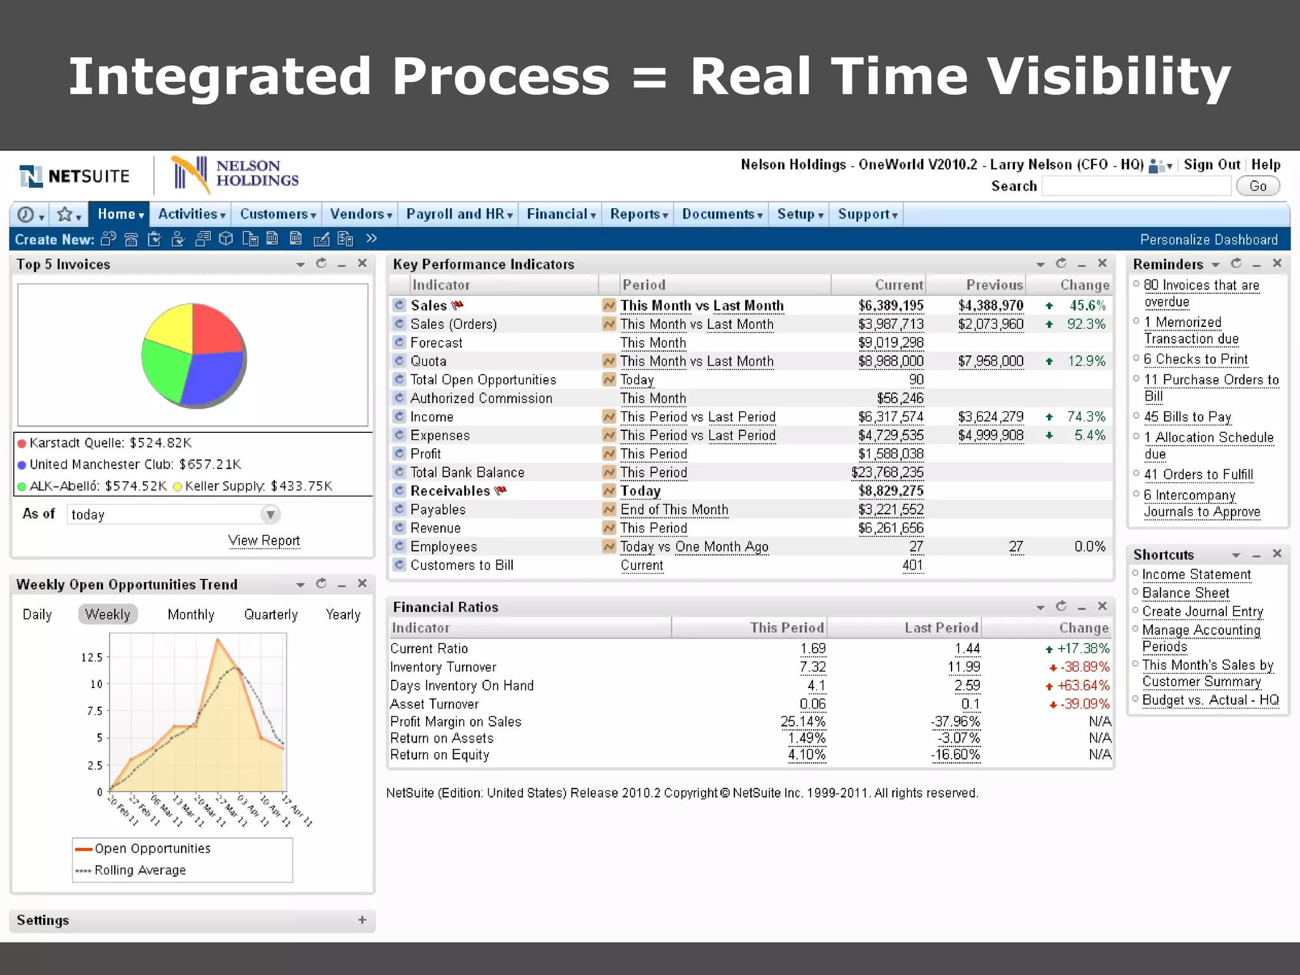Viewport: 1300px width, 975px height.
Task: Open the Reports menu
Action: click(639, 215)
